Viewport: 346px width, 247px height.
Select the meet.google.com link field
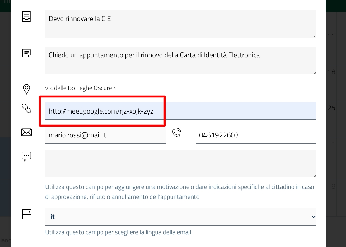pos(180,111)
